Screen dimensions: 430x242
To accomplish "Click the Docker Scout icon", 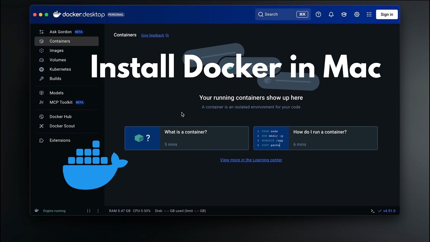I will pyautogui.click(x=41, y=126).
